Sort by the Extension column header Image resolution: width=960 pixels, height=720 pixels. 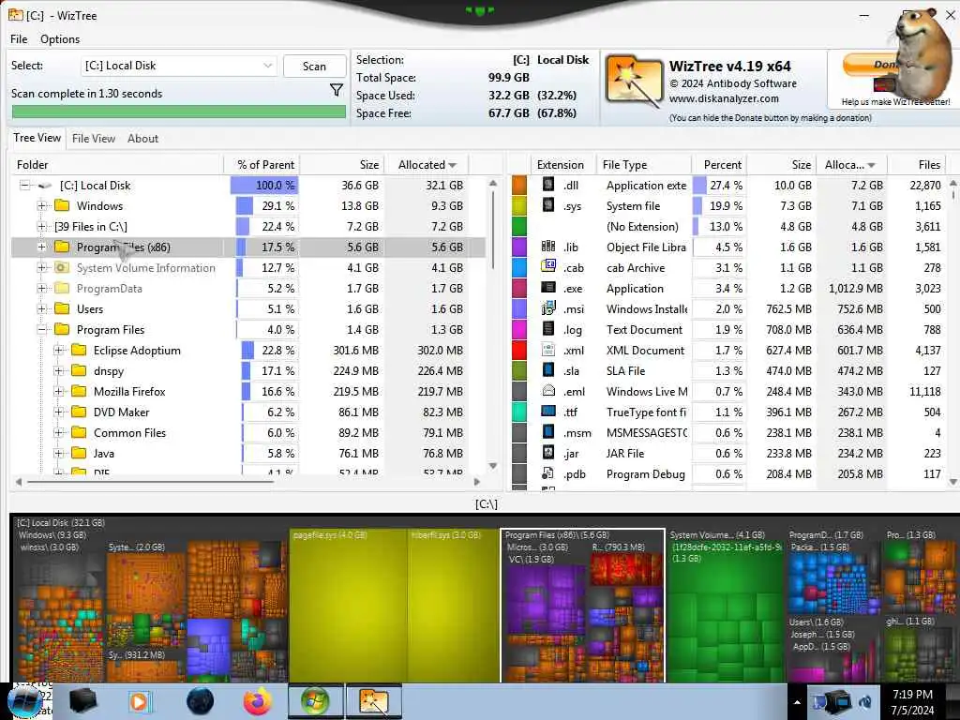561,165
